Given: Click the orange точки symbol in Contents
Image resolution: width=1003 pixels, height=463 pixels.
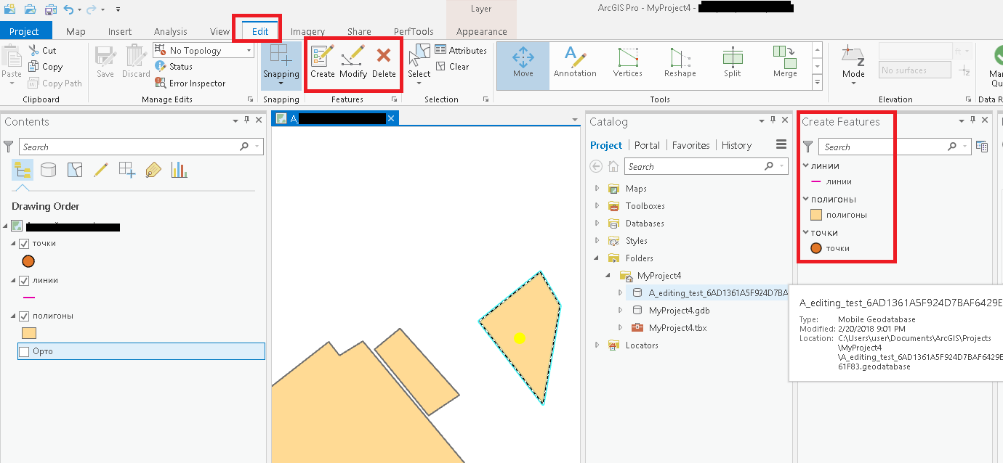Looking at the screenshot, I should point(29,261).
